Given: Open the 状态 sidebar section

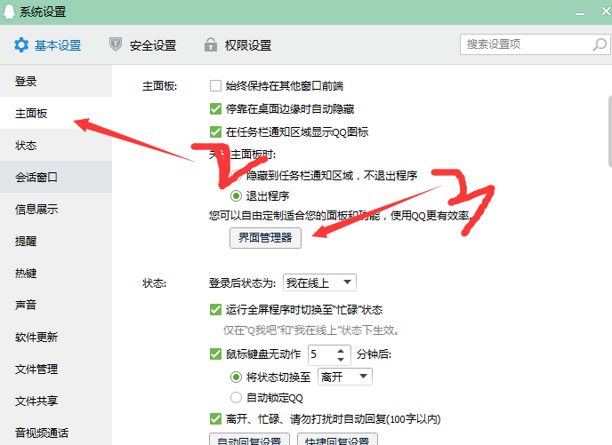Looking at the screenshot, I should pyautogui.click(x=56, y=145).
